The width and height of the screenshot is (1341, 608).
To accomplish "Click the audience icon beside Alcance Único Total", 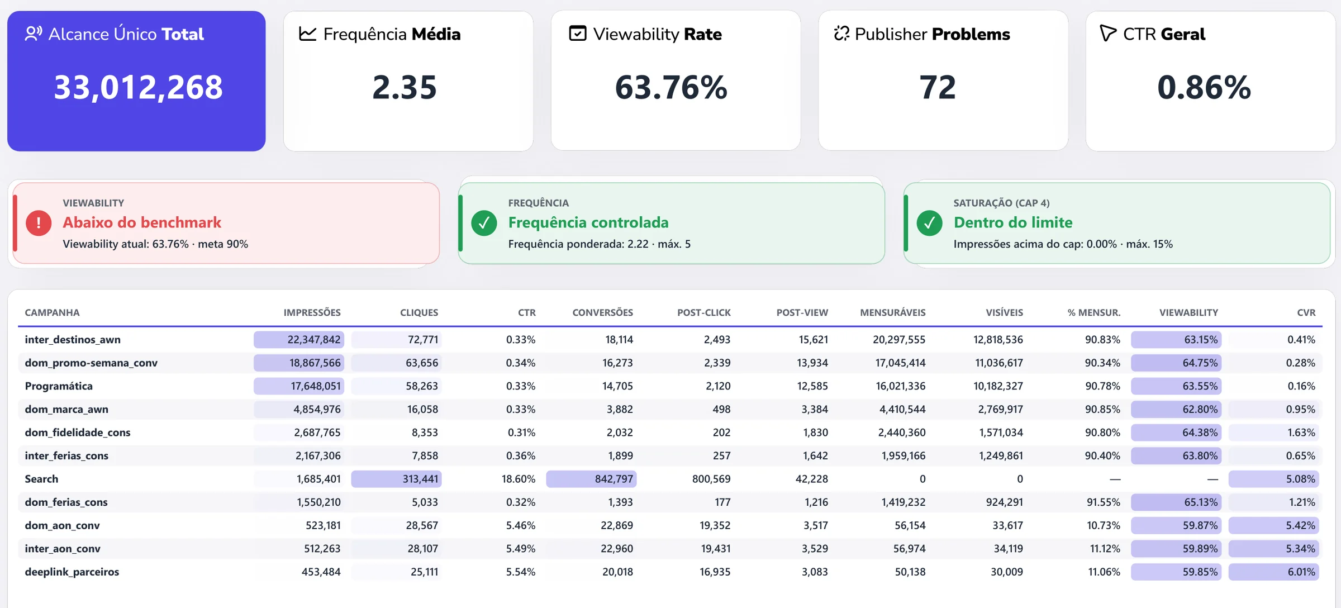I will pyautogui.click(x=34, y=34).
